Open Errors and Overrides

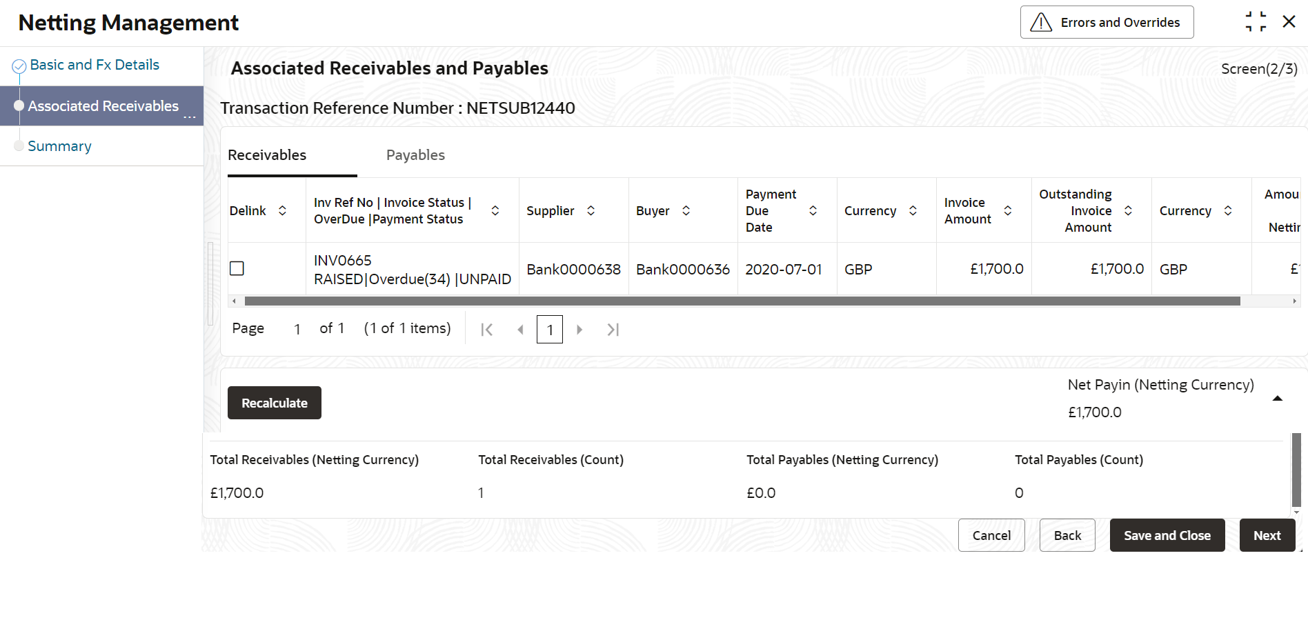(x=1107, y=22)
